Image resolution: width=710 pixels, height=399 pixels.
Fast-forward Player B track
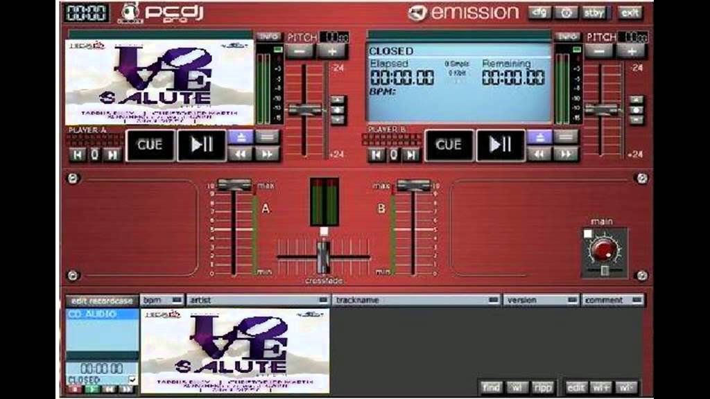point(566,154)
